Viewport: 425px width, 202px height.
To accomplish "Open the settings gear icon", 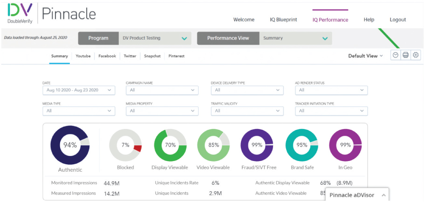I will (415, 55).
